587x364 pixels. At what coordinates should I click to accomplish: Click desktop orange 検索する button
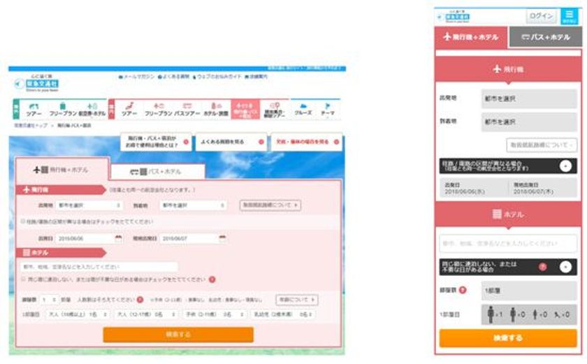tap(178, 335)
